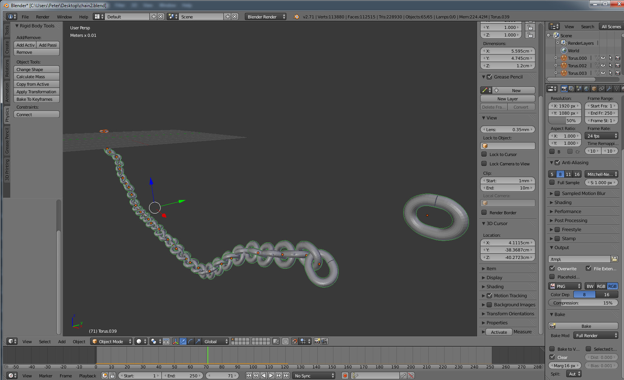Image resolution: width=624 pixels, height=380 pixels.
Task: Switch to the Physics tab in tool shelf
Action: click(7, 115)
